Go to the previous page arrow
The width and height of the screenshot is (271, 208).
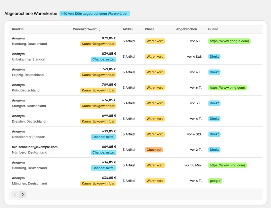[15, 194]
